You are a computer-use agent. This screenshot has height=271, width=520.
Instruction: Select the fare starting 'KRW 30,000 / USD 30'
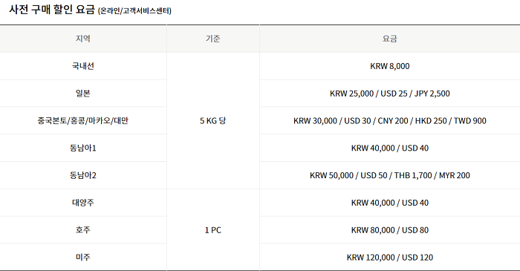[x=390, y=120]
